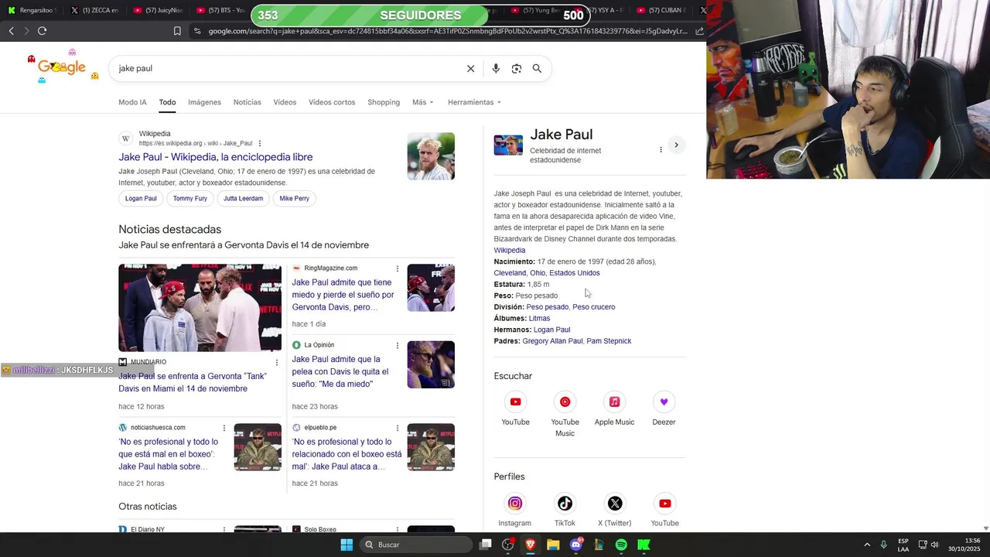Switch to the BTS YouTube browser tab

[221, 10]
